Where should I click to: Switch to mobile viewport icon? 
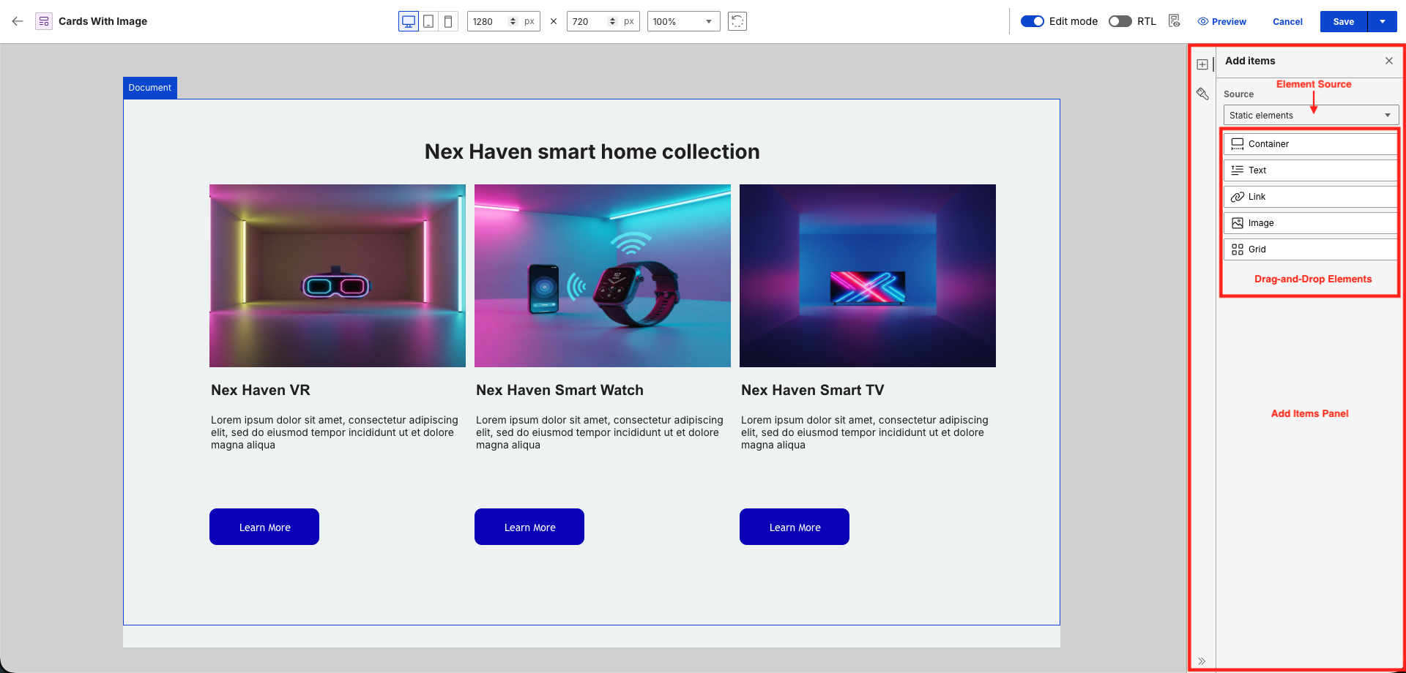(448, 21)
